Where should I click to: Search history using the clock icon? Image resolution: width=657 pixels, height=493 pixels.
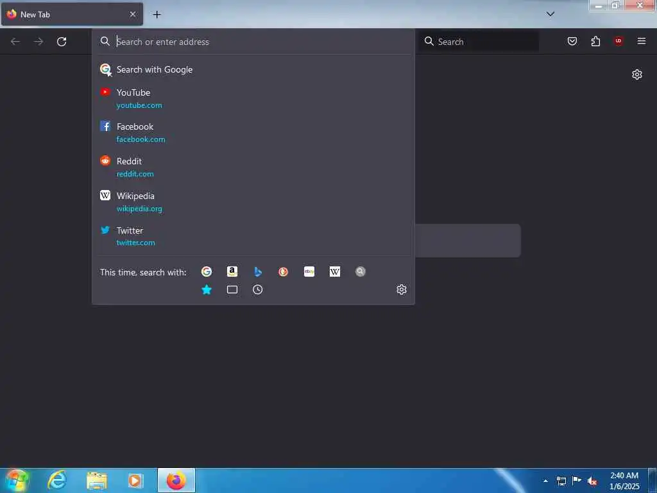tap(258, 290)
